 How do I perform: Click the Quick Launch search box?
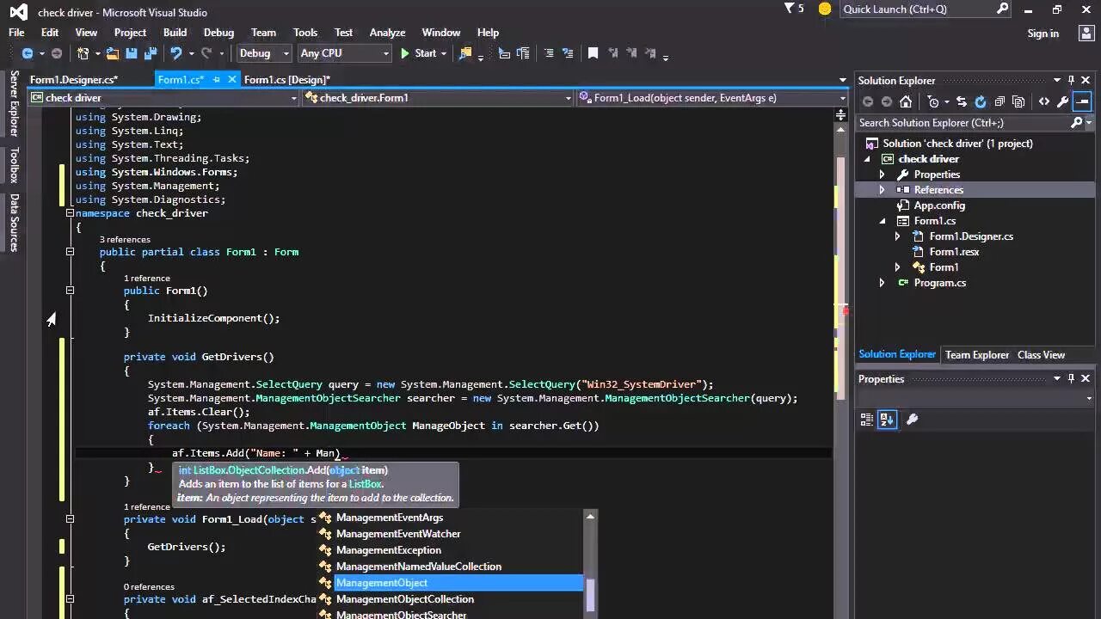(x=926, y=9)
